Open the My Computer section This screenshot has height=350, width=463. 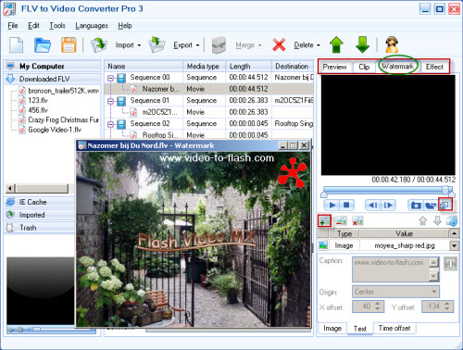coord(53,66)
